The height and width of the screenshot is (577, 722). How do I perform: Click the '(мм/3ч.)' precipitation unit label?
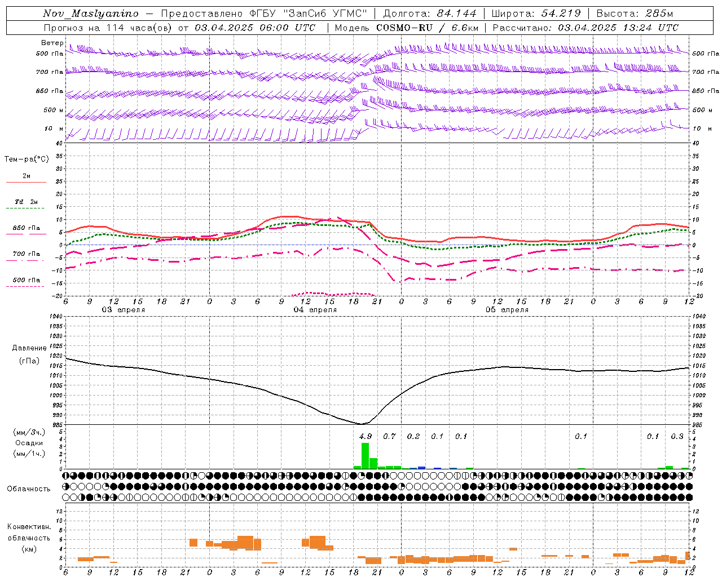click(29, 432)
